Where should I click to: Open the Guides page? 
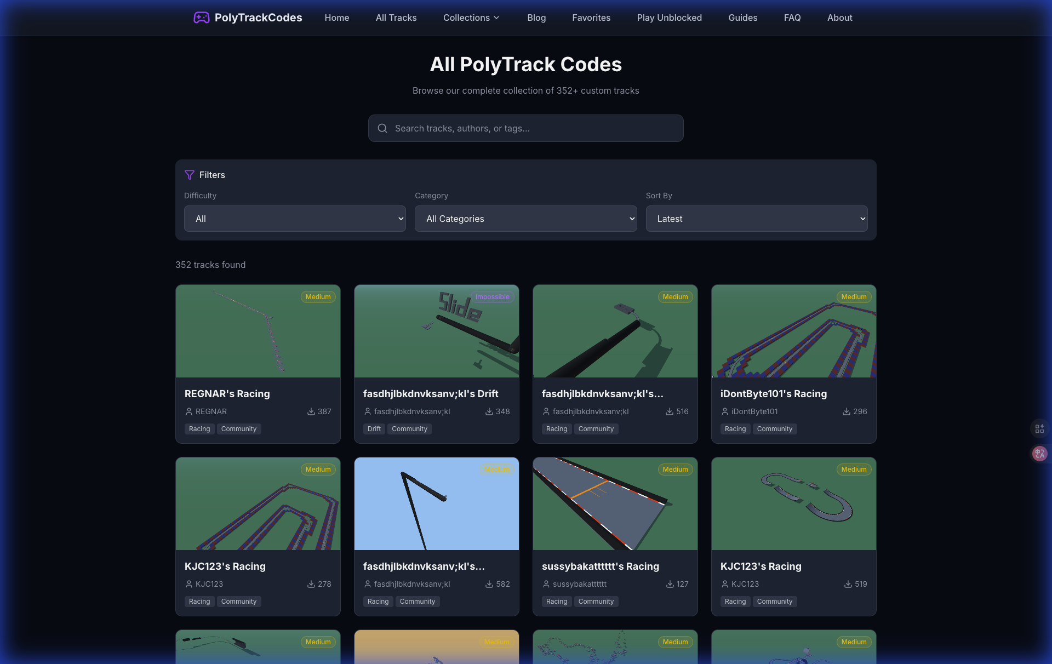coord(742,18)
